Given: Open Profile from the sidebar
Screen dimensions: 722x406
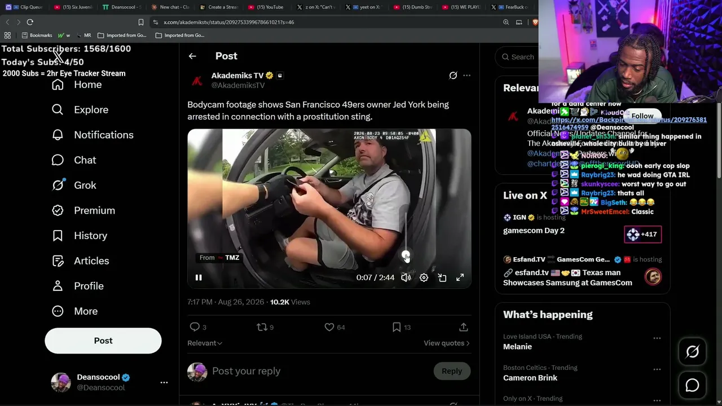Looking at the screenshot, I should [x=77, y=286].
